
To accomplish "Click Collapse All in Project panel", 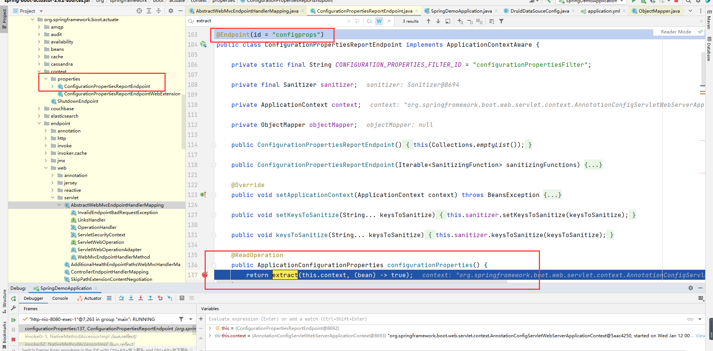I will pyautogui.click(x=159, y=11).
